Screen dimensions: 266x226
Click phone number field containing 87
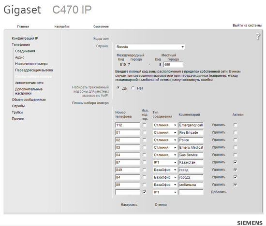[x=128, y=162]
